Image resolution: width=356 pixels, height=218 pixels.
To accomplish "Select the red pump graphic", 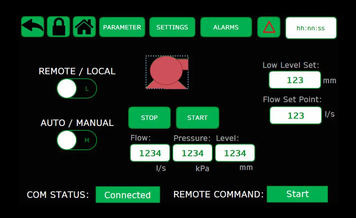I will click(167, 72).
